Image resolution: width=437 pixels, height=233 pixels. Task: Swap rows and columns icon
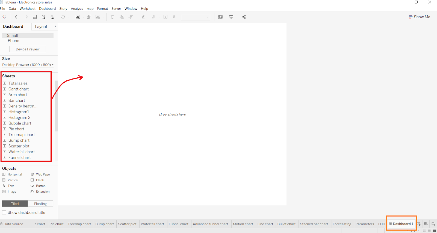coord(113,17)
